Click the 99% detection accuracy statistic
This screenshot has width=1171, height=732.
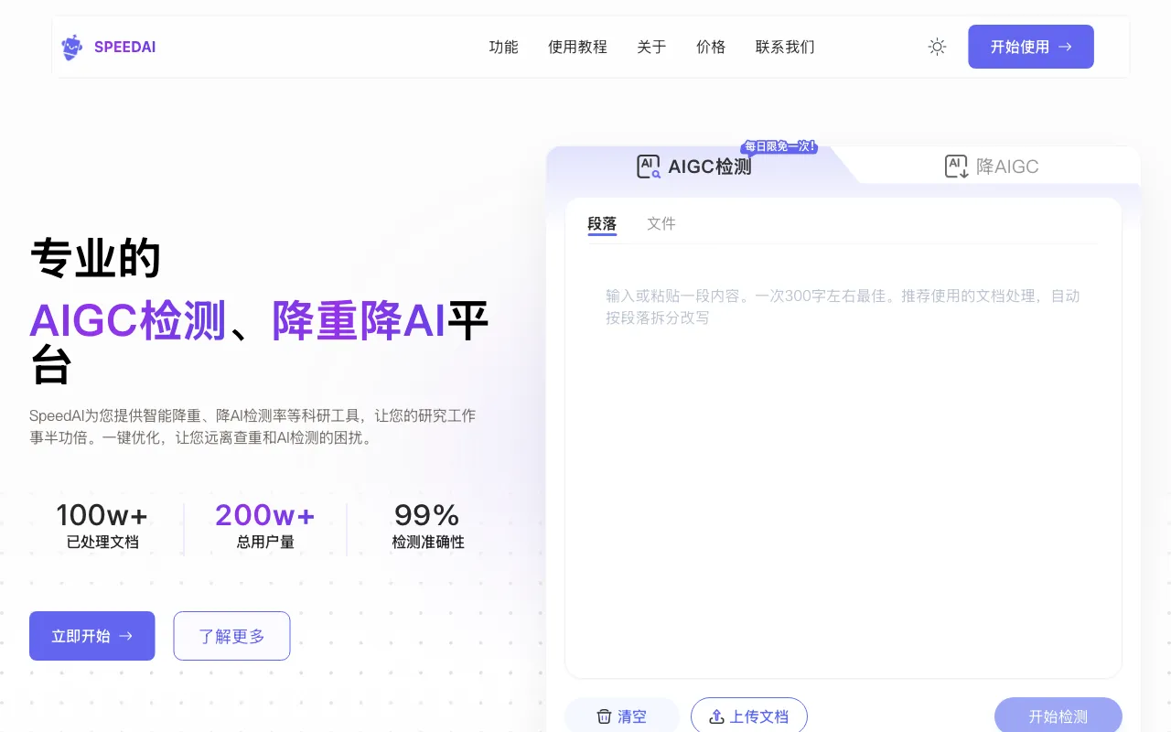tap(427, 525)
